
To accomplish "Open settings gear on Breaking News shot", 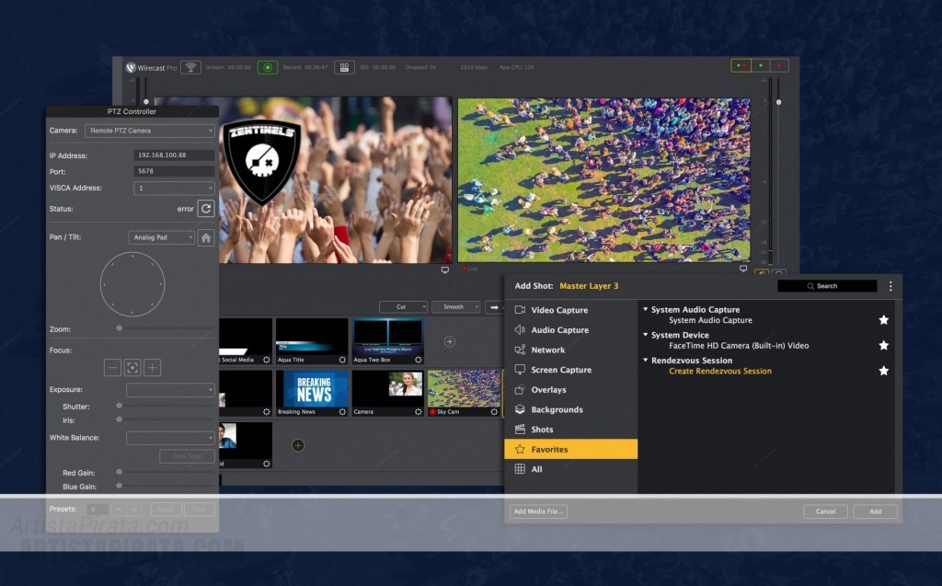I will pos(342,412).
